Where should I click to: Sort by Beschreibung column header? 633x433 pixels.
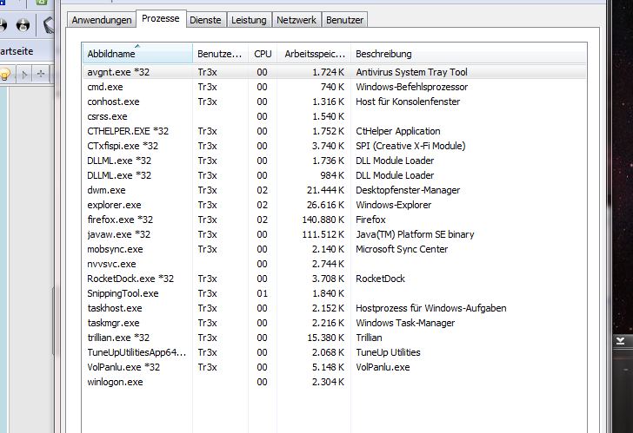469,54
